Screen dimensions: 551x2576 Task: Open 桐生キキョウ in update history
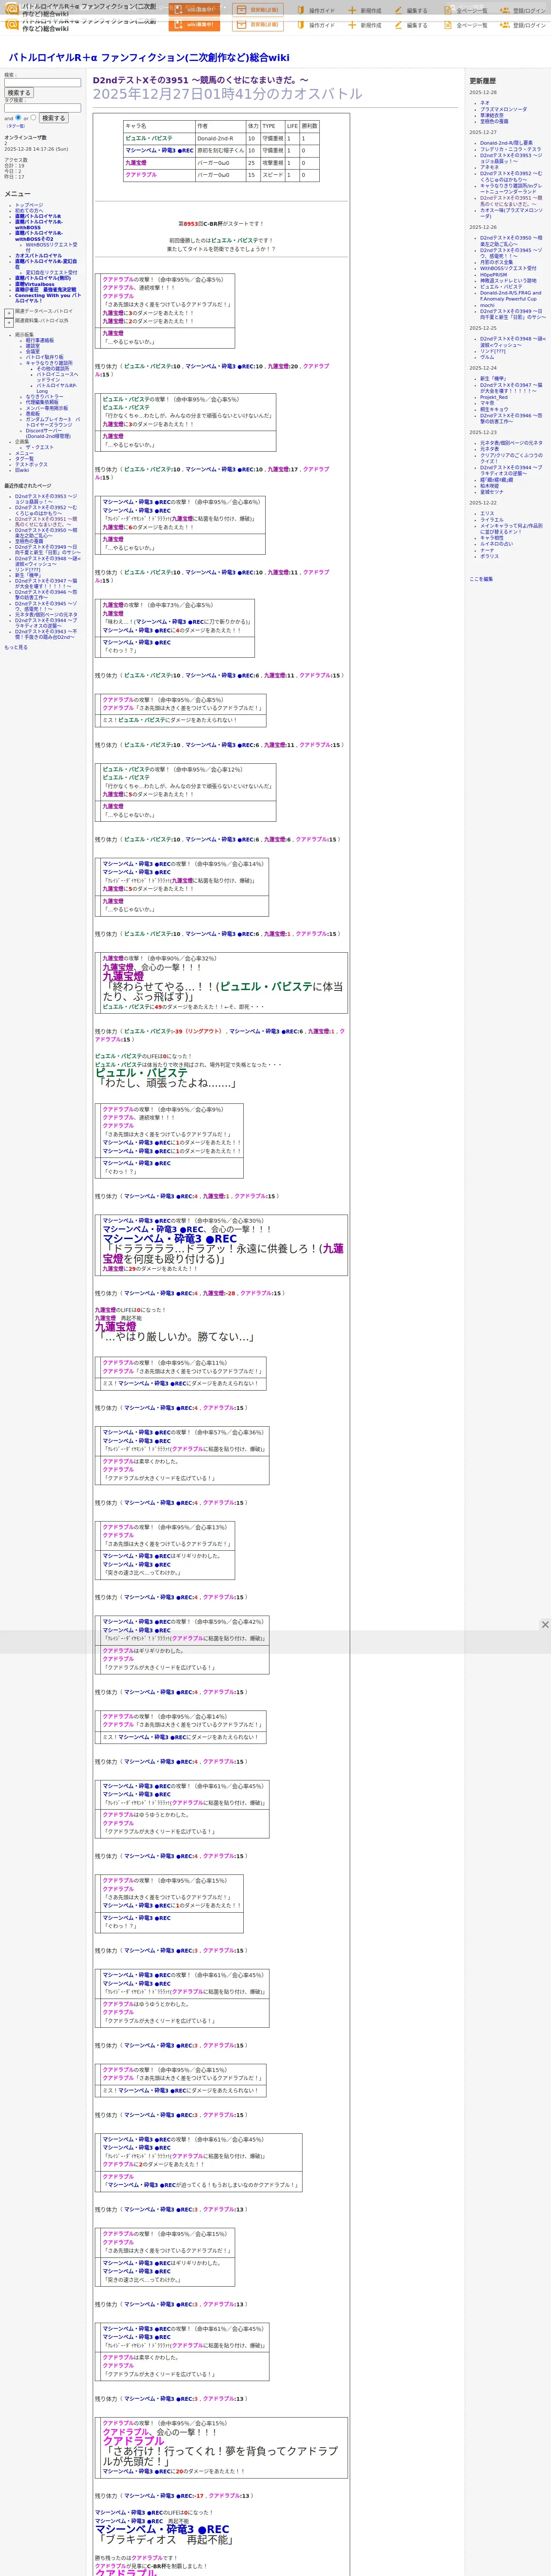point(494,409)
